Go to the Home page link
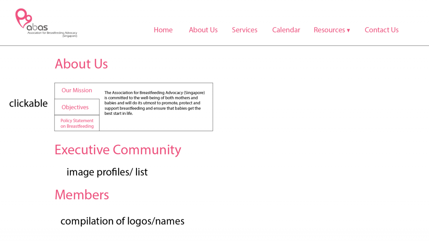The height and width of the screenshot is (241, 429). pyautogui.click(x=163, y=30)
